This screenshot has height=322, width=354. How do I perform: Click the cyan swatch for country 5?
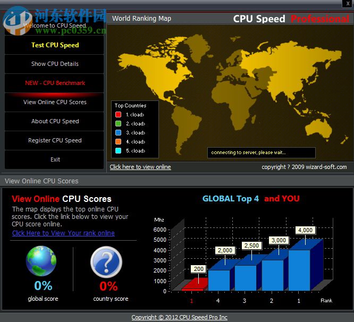point(118,151)
